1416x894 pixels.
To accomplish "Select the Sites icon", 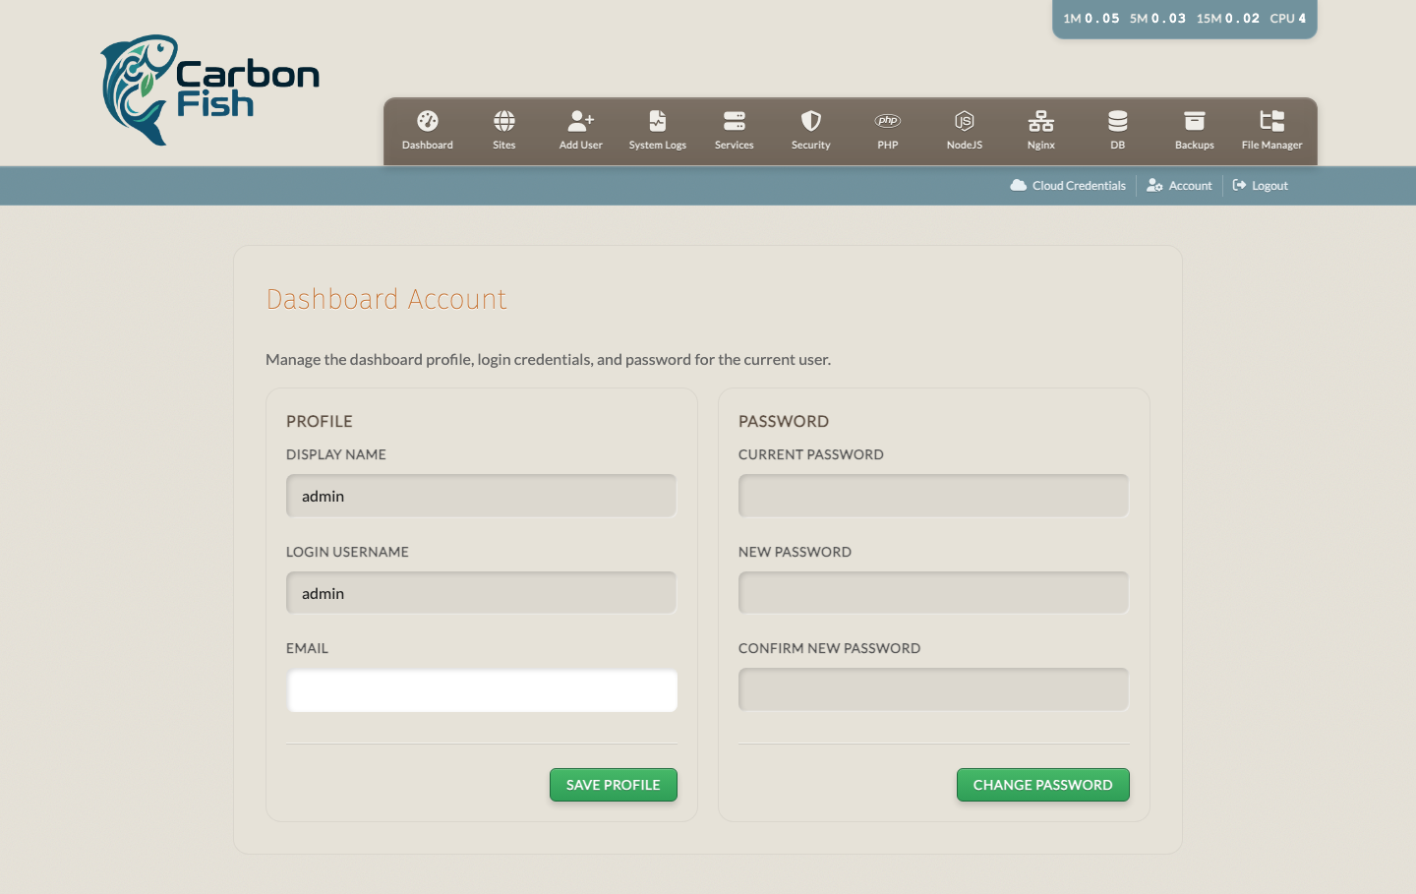I will pyautogui.click(x=503, y=129).
